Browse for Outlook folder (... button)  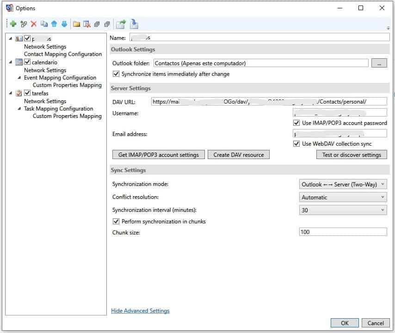[379, 63]
